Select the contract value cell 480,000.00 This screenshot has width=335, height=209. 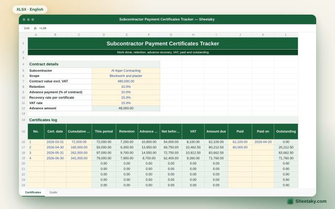pos(126,82)
